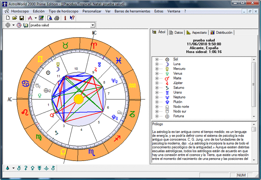Image resolution: width=261 pixels, height=180 pixels.
Task: Open a file with the folder icon
Action: click(15, 18)
